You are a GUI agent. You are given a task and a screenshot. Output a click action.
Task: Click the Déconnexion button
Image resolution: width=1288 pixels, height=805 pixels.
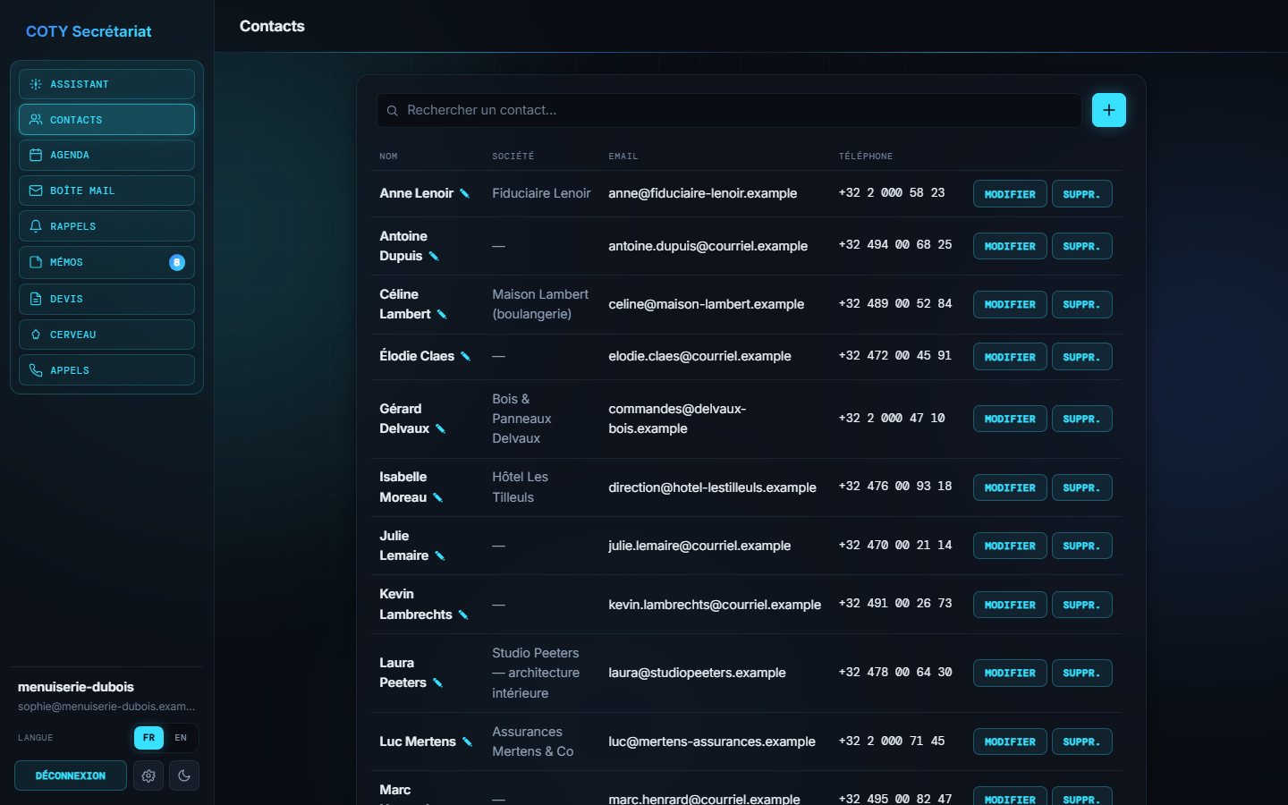pos(71,775)
